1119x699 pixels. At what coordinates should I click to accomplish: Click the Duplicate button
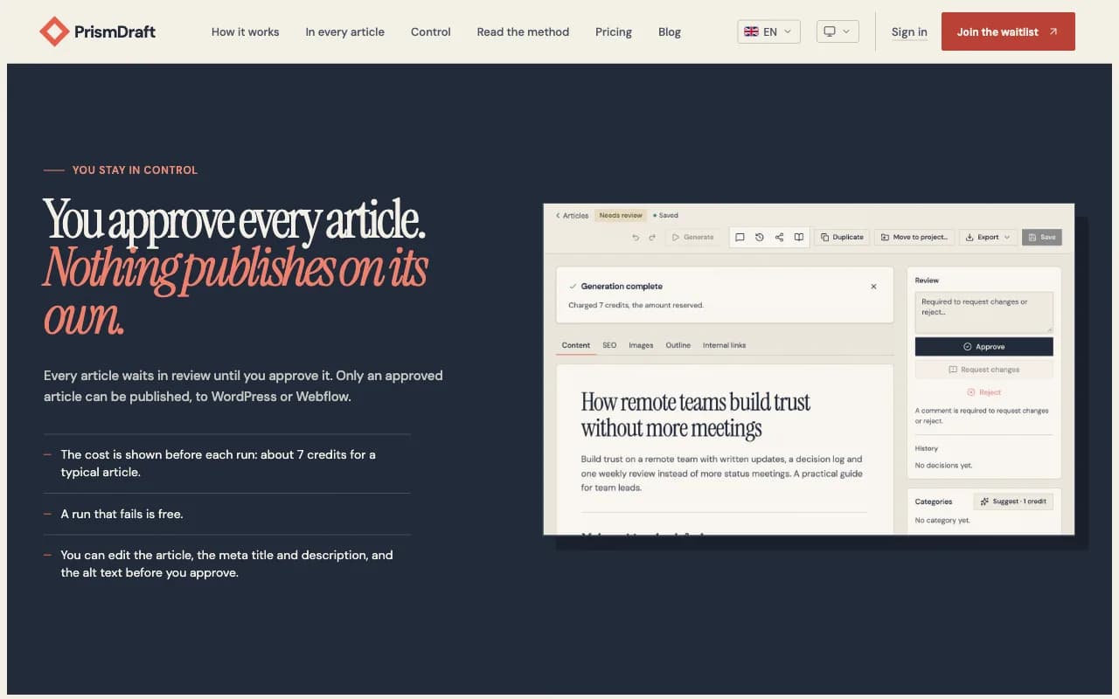point(842,237)
